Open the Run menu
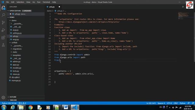The height and width of the screenshot is (110, 195). click(x=39, y=2)
